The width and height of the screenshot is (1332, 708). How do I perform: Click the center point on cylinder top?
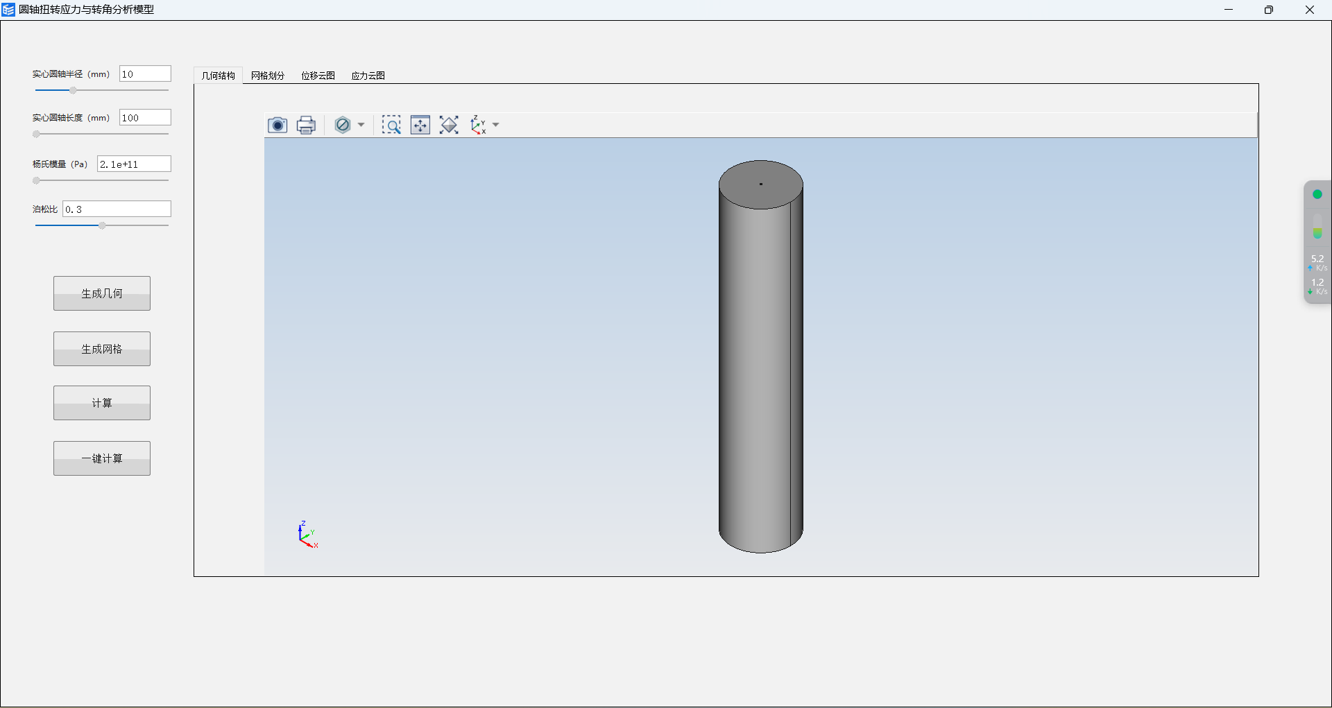tap(761, 184)
